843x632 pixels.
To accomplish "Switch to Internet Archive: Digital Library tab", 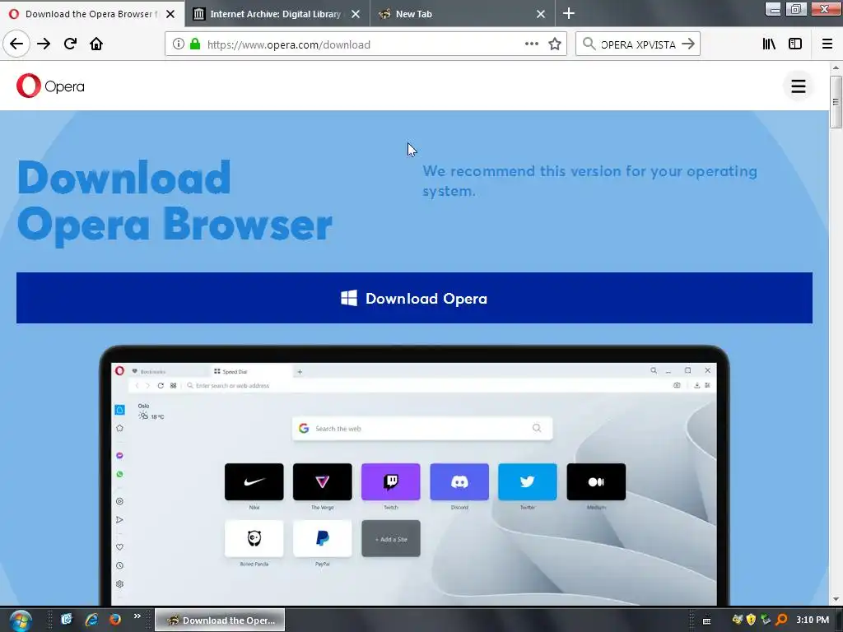I will pyautogui.click(x=275, y=14).
